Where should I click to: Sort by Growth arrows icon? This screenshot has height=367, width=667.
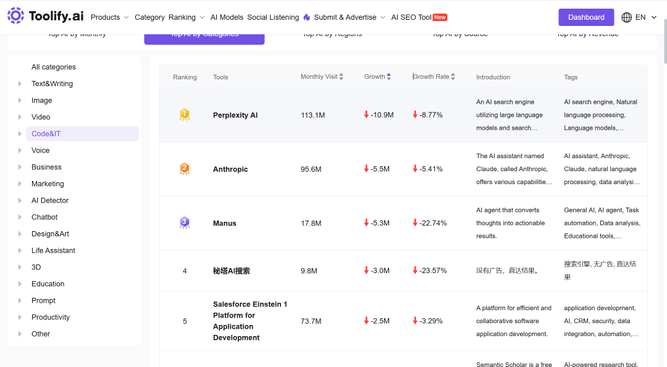(x=389, y=77)
